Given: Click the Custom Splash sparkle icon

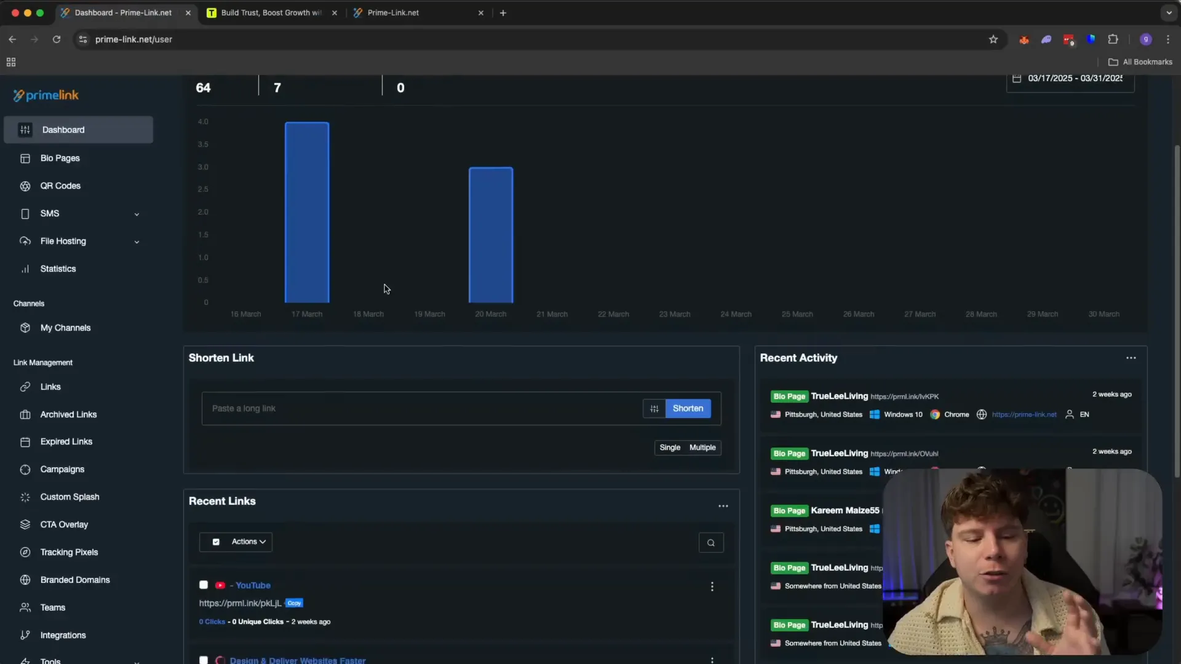Looking at the screenshot, I should tap(25, 497).
